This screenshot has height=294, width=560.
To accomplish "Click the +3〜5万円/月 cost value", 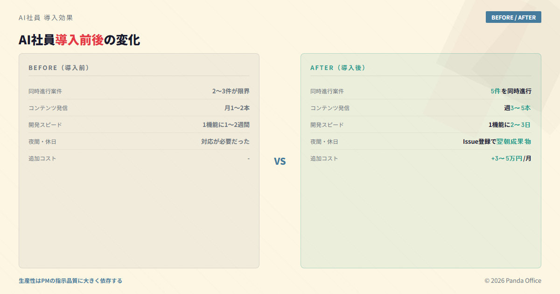I will (x=511, y=158).
